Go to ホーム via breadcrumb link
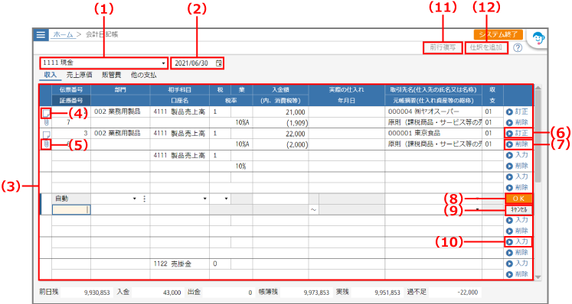Image resolution: width=572 pixels, height=304 pixels. pyautogui.click(x=64, y=34)
